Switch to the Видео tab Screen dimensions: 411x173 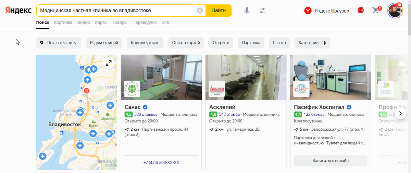point(84,23)
